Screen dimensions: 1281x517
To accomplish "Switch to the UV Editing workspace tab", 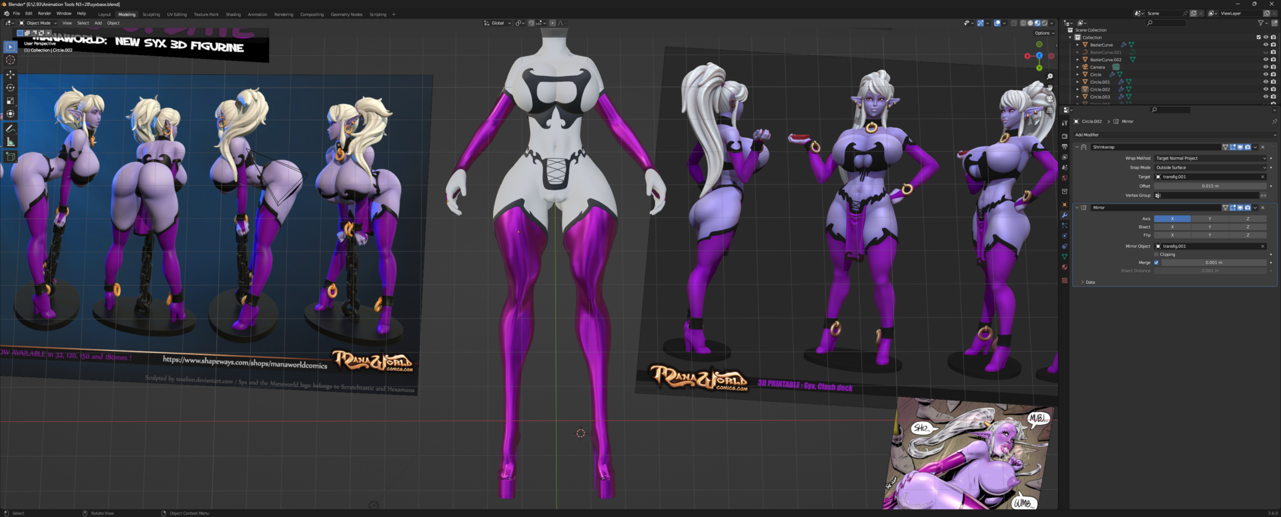I will point(177,15).
